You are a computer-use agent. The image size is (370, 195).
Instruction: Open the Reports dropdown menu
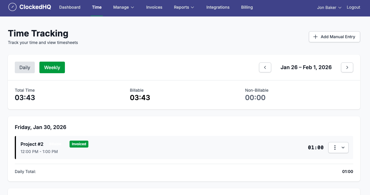[x=184, y=7]
